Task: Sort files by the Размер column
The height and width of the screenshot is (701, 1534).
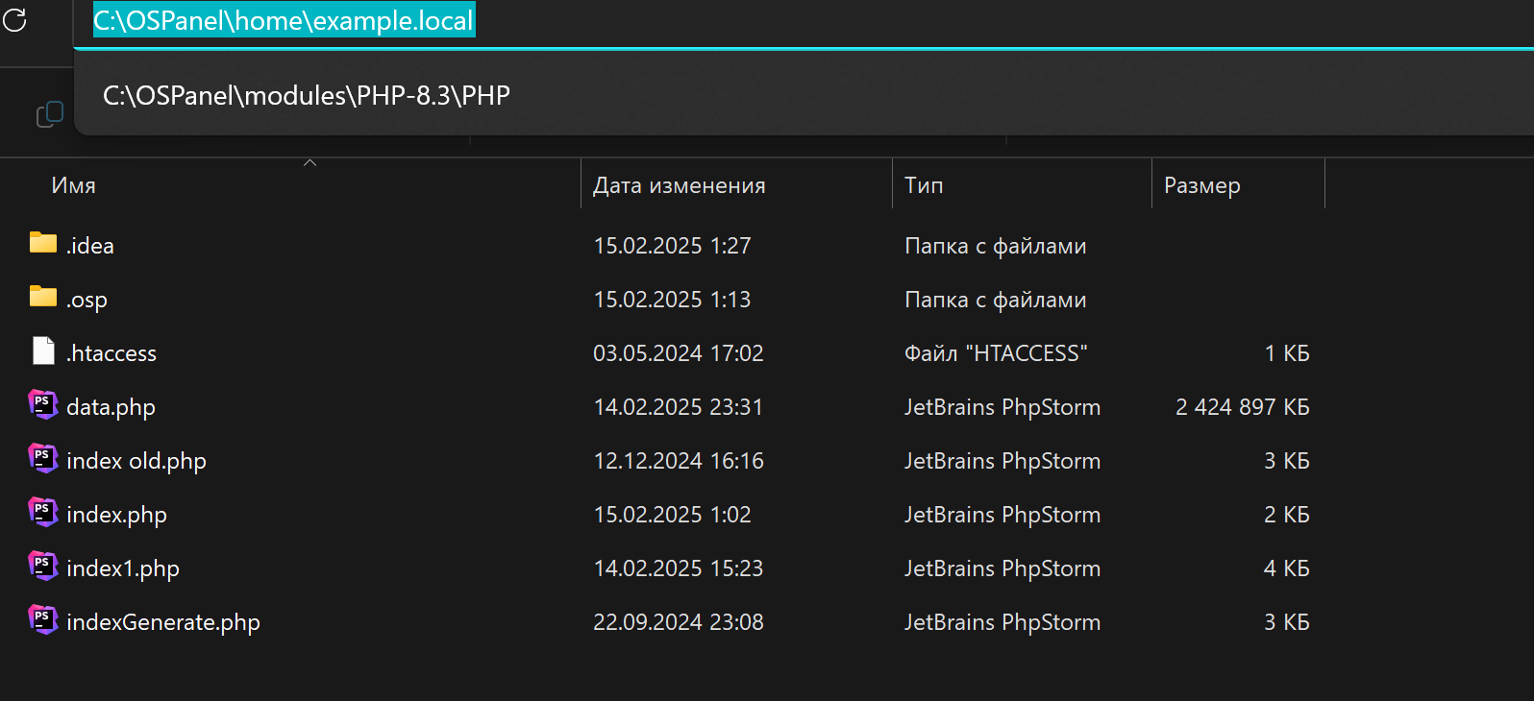Action: coord(1201,185)
